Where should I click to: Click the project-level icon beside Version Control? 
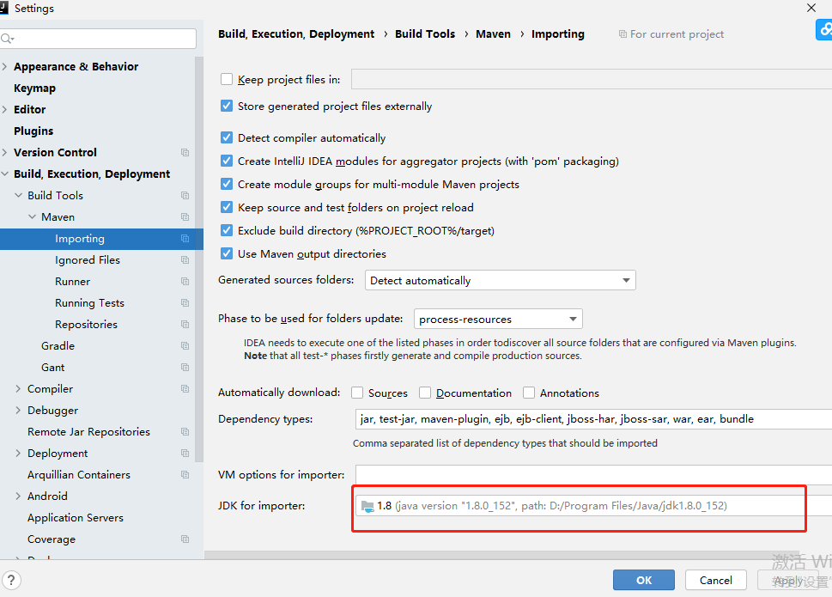pos(185,152)
